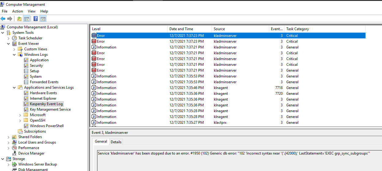Collapse the Windows Logs node
Image resolution: width=382 pixels, height=171 pixels.
pyautogui.click(x=14, y=55)
